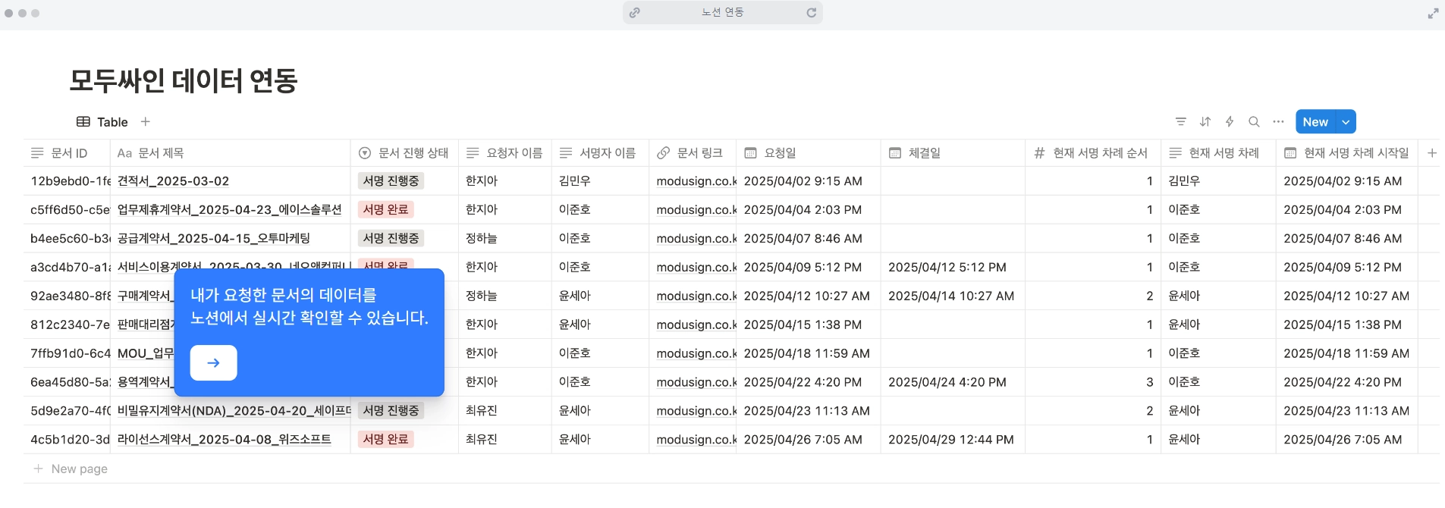This screenshot has height=508, width=1445.
Task: Open the modusign.co.kr link in 견적서 row
Action: (x=696, y=181)
